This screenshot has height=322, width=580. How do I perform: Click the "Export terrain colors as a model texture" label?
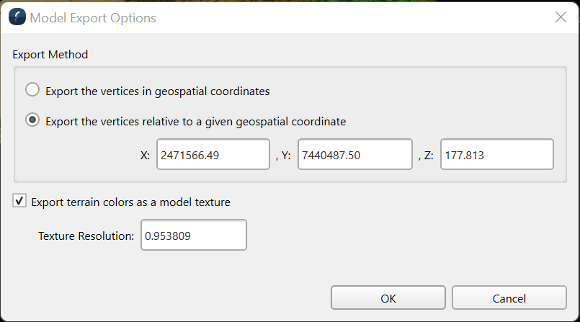[x=130, y=202]
